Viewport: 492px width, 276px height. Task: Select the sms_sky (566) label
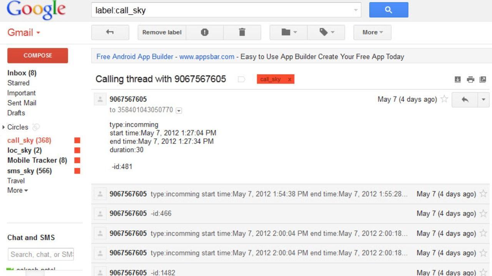pyautogui.click(x=30, y=171)
